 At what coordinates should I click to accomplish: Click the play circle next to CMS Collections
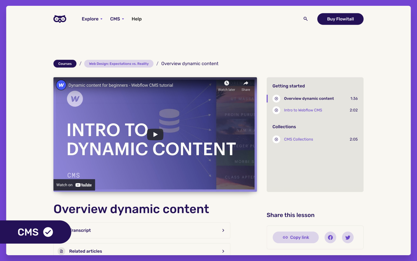276,139
